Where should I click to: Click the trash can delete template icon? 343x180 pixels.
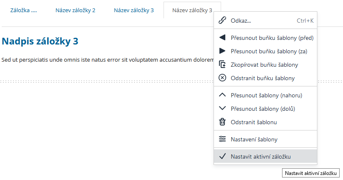[x=223, y=122]
